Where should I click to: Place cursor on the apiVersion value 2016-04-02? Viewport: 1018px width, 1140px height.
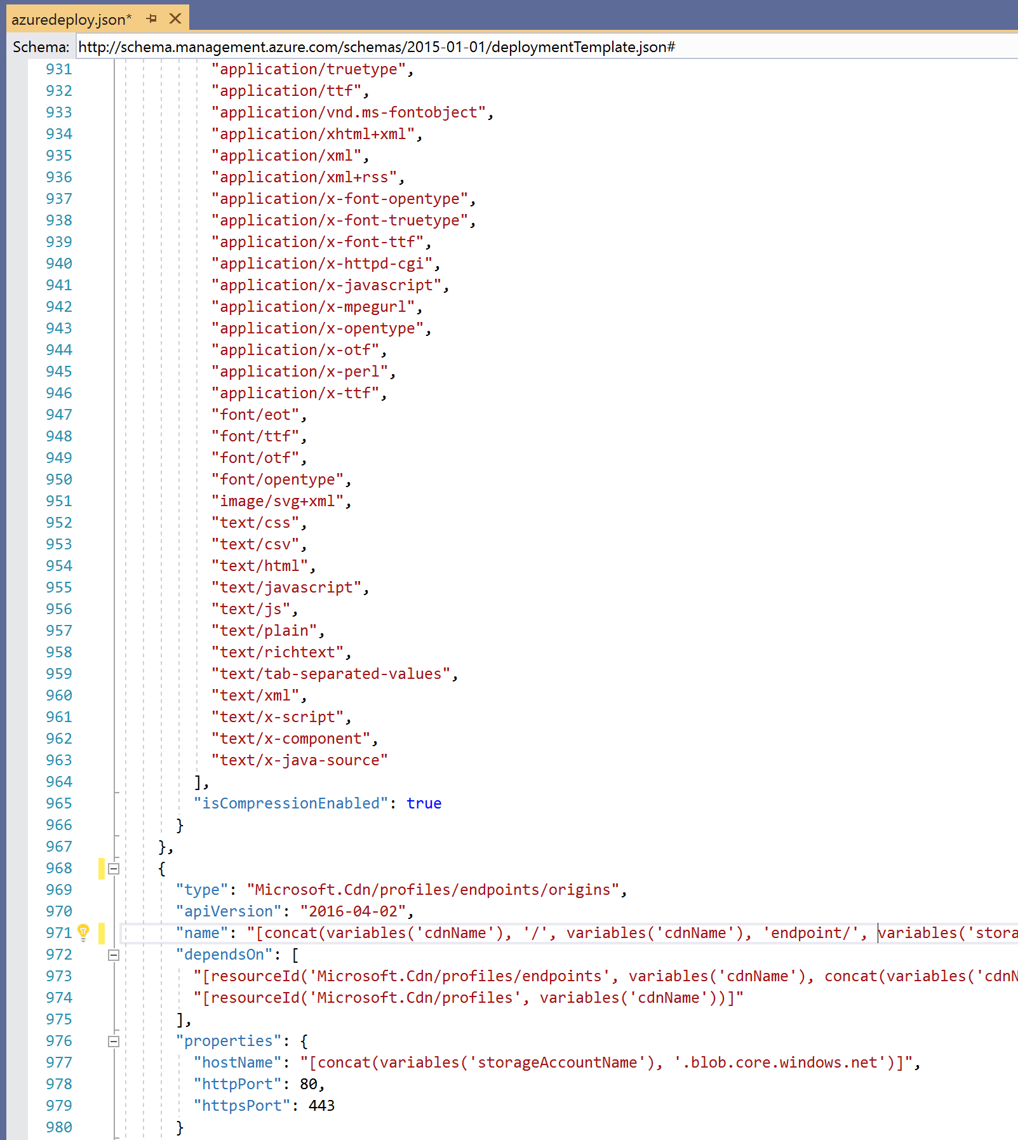pyautogui.click(x=352, y=911)
